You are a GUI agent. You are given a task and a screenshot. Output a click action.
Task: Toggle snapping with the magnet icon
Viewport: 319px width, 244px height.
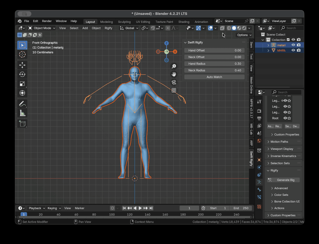(153, 28)
